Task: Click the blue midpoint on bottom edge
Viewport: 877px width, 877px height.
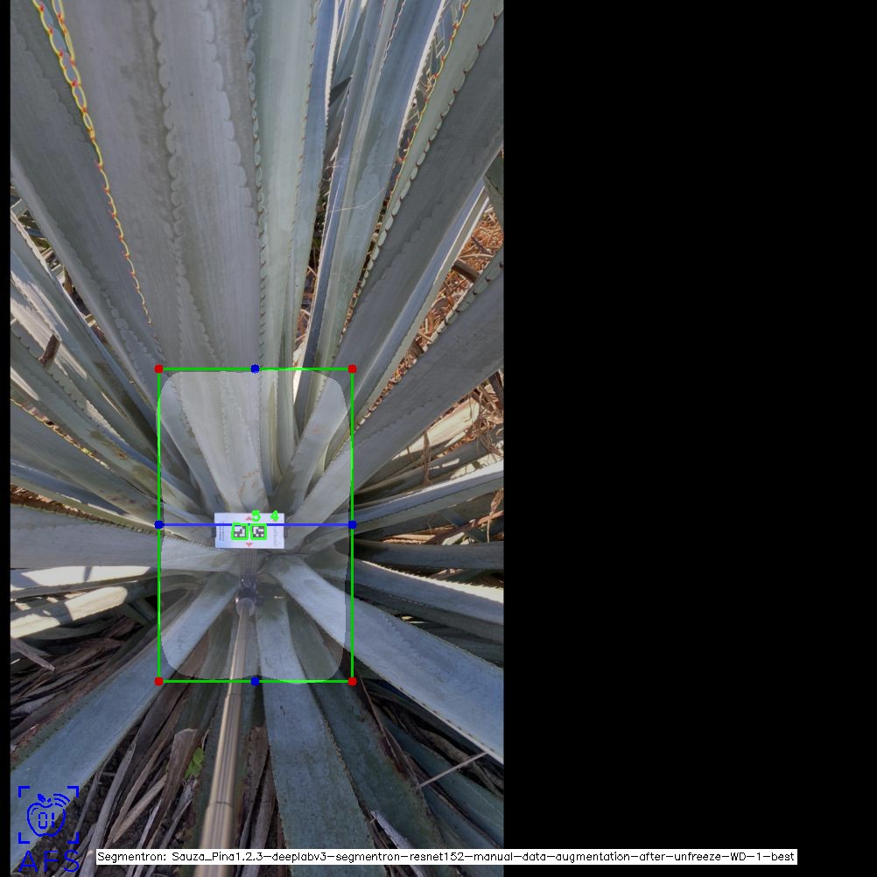Action: click(x=255, y=681)
